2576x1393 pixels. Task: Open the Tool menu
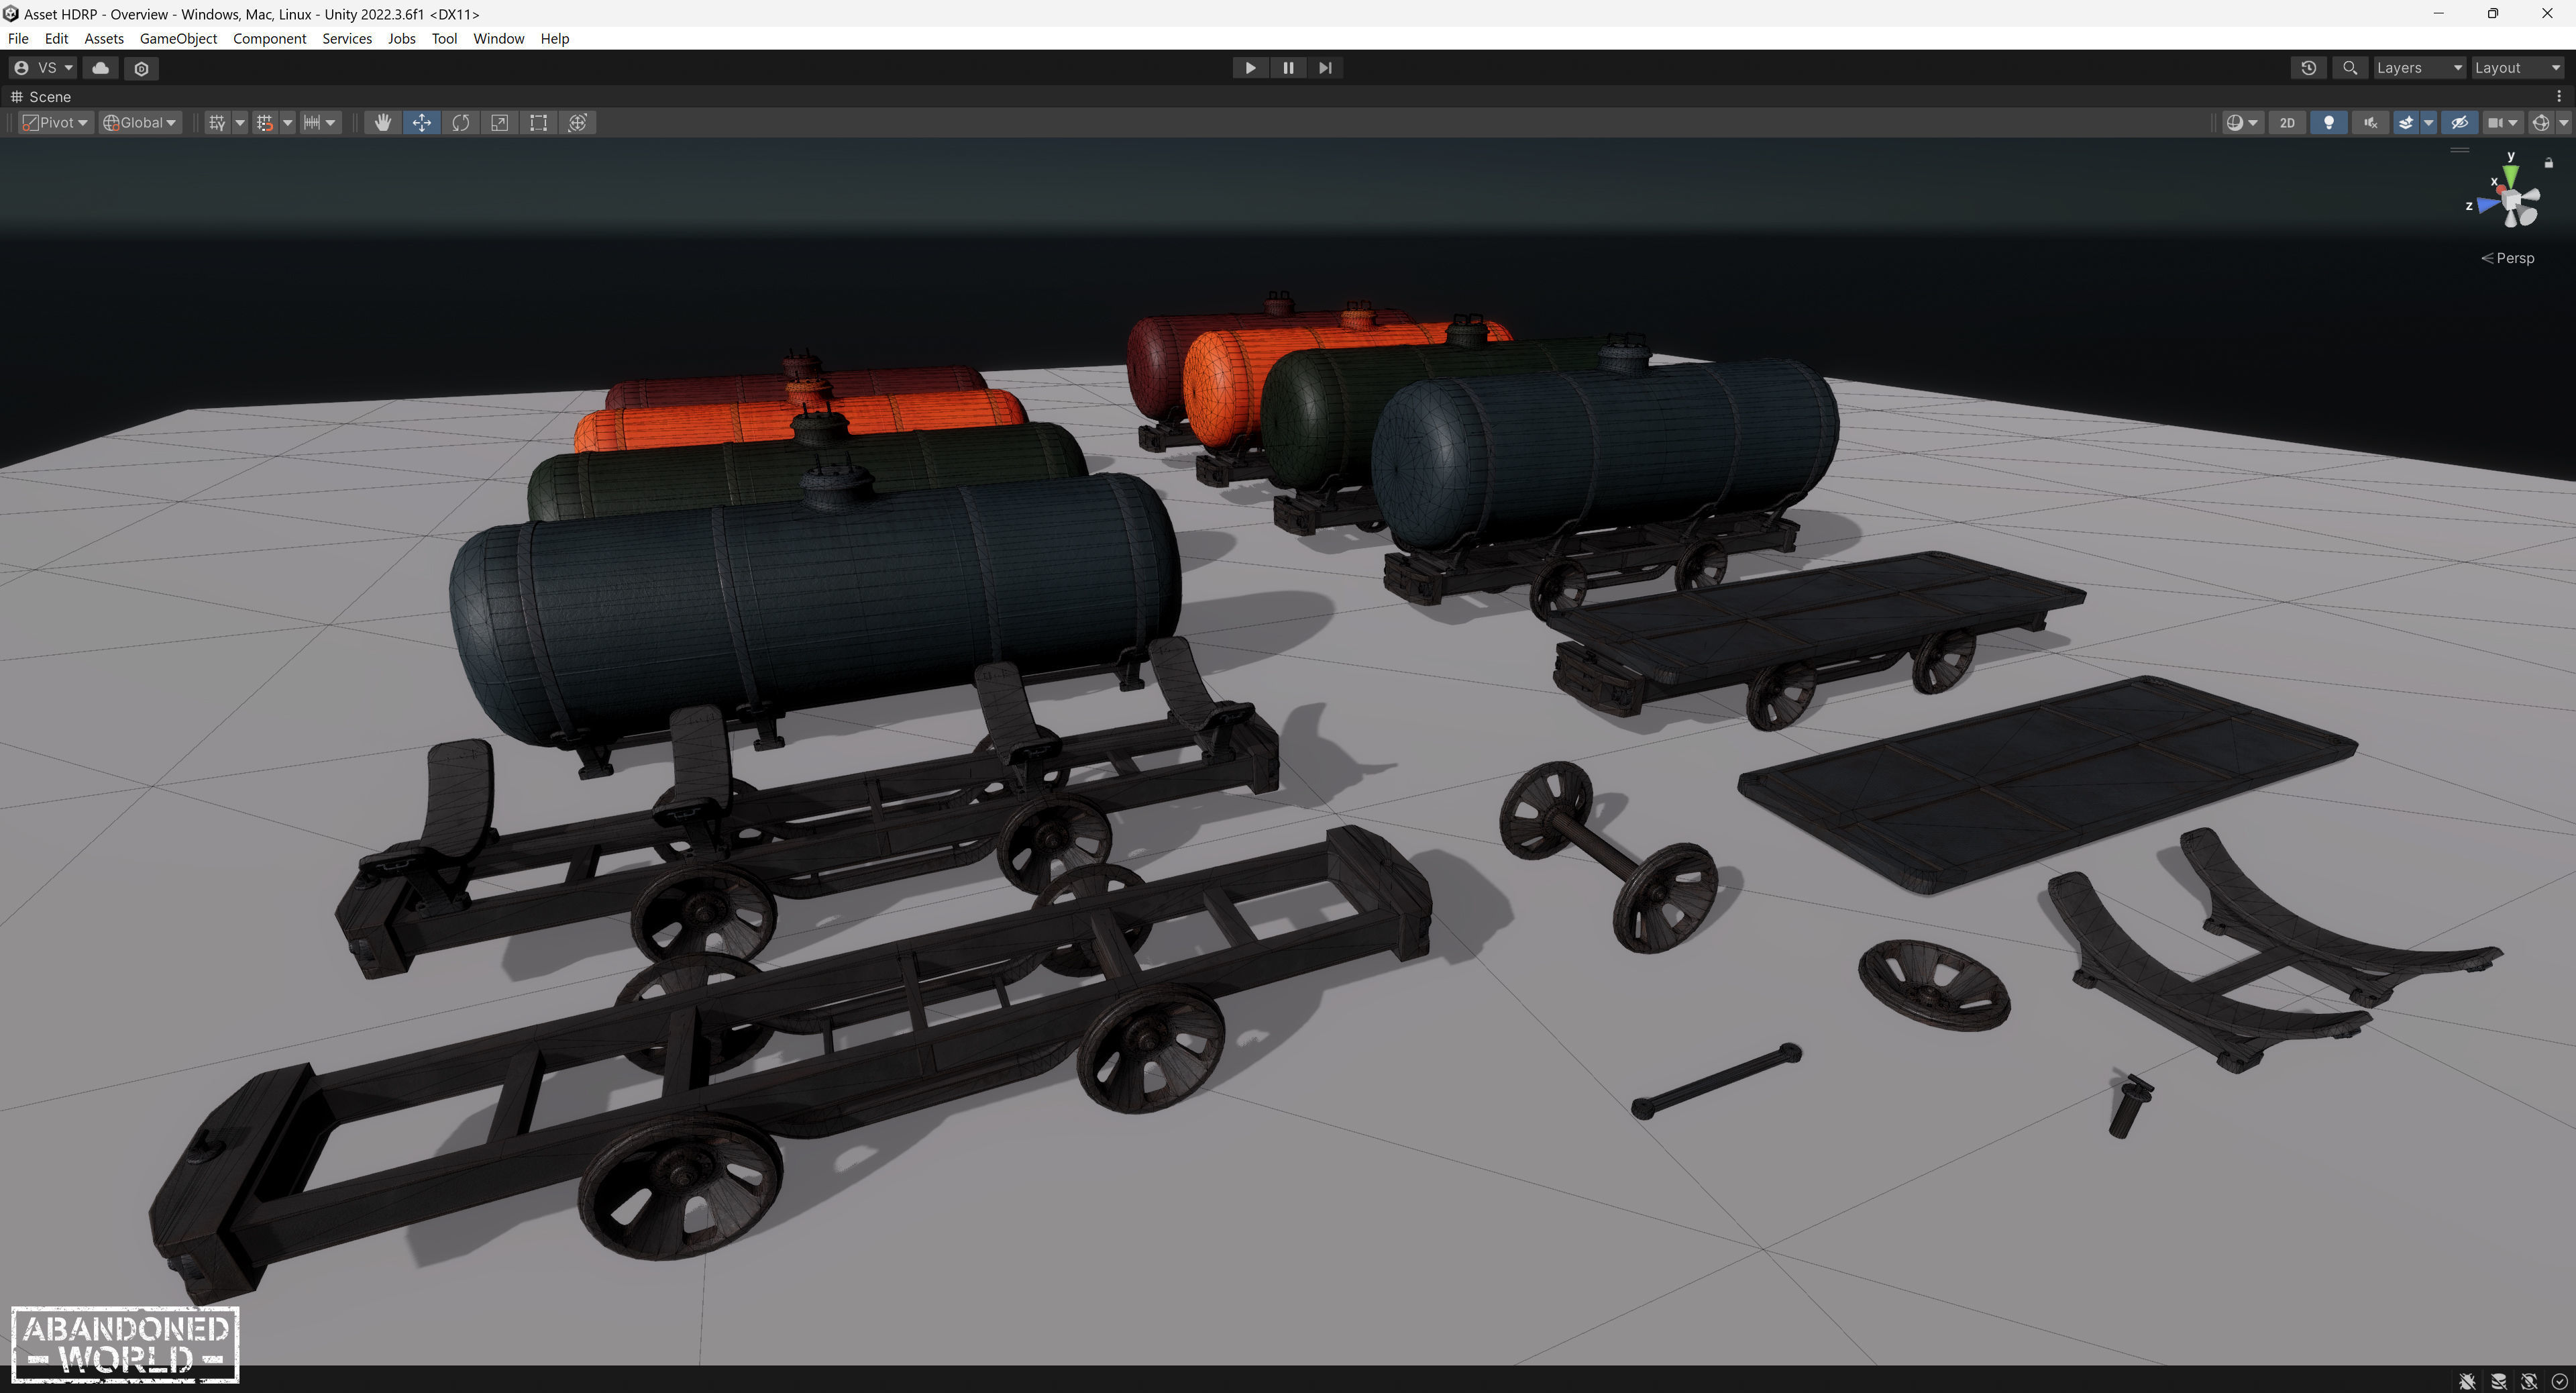[444, 38]
